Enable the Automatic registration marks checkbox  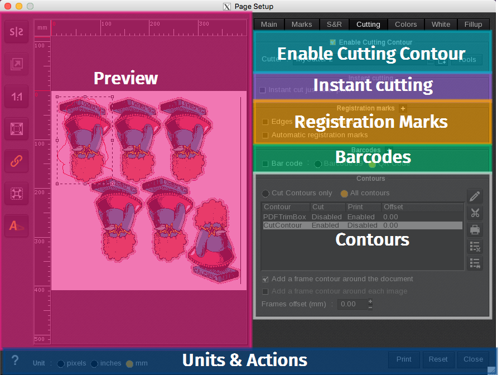pos(266,135)
